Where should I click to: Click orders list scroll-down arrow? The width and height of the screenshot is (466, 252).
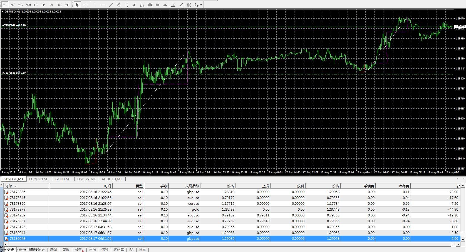click(463, 239)
